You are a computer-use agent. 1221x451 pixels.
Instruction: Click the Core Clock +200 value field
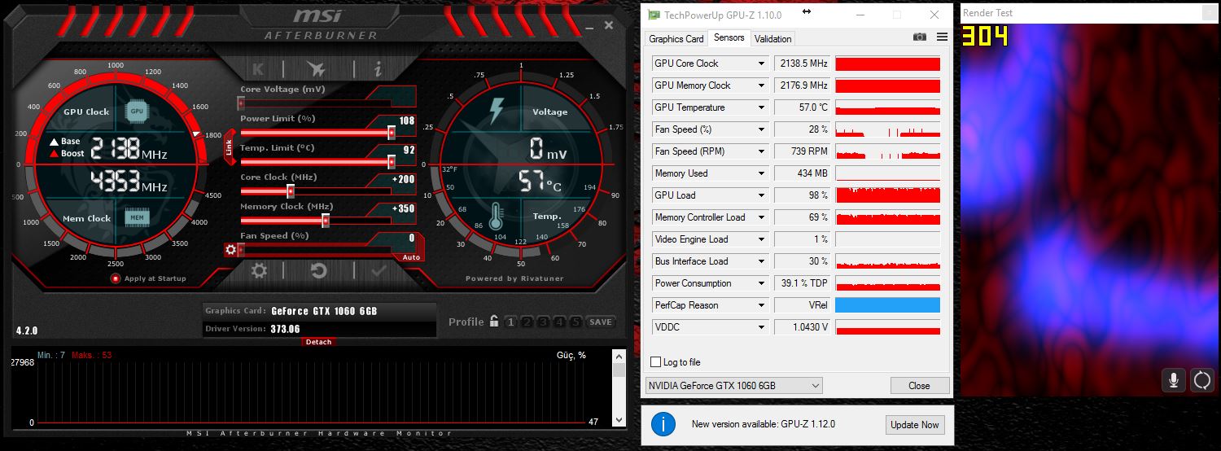click(x=403, y=179)
